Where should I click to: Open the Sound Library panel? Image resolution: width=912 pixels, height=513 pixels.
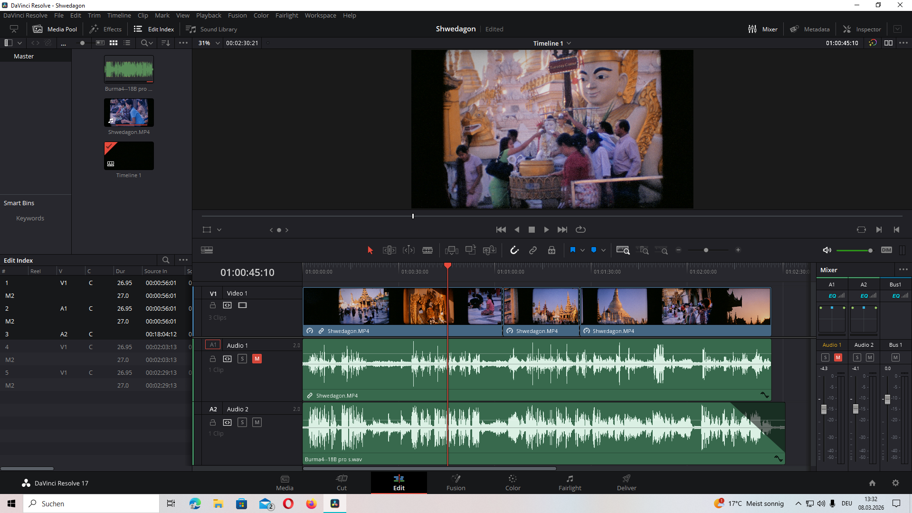[x=211, y=29]
